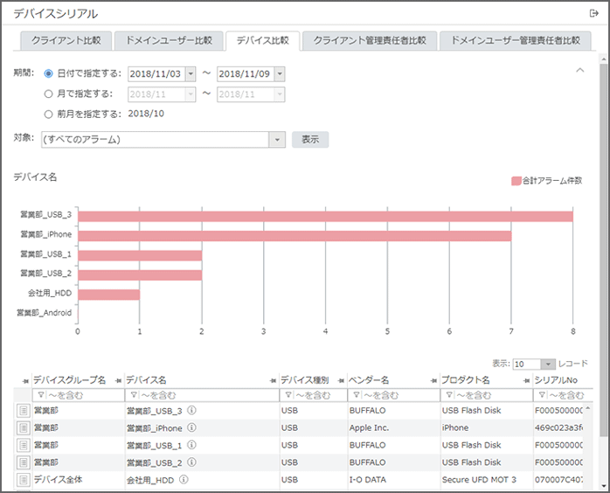610x493 pixels.
Task: Click filter funnel in デバイスグループ名 filter
Action: (41, 395)
